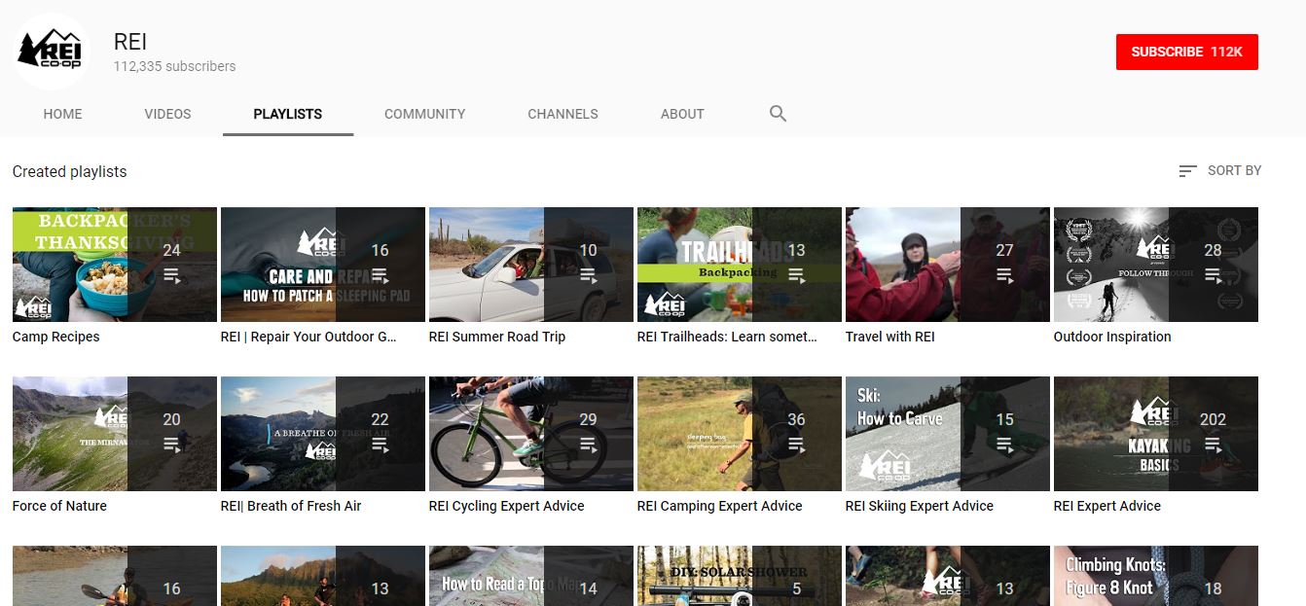Click the Created playlists heading

70,171
